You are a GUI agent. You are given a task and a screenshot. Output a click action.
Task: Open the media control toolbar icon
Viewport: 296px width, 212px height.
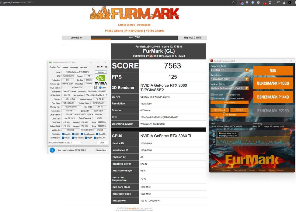[x=278, y=2]
